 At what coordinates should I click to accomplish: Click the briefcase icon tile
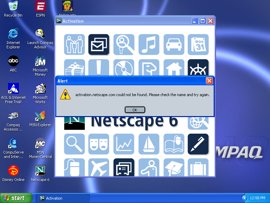[198, 167]
